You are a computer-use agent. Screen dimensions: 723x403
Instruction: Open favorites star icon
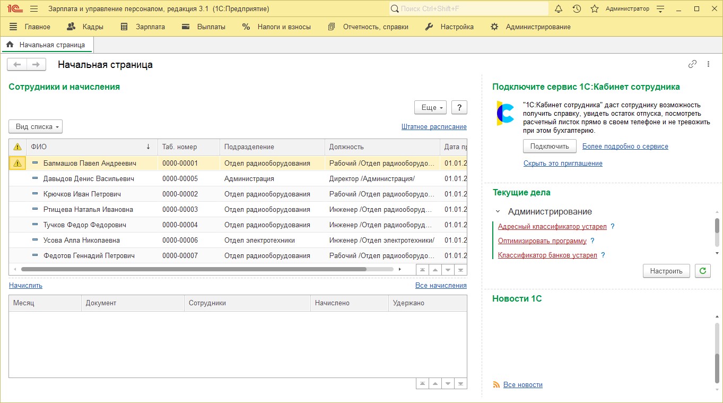(x=595, y=9)
